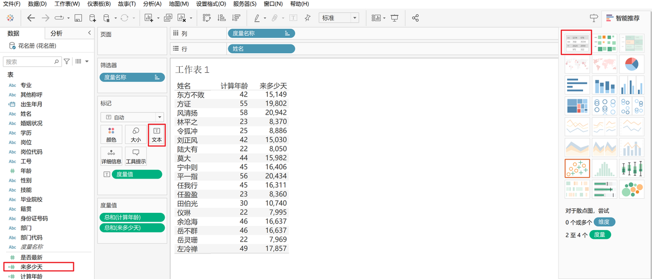The image size is (652, 279).
Task: Click the undo back arrow
Action: pyautogui.click(x=31, y=18)
